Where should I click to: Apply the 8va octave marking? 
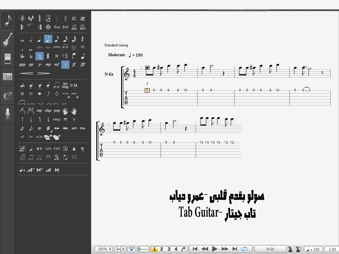[x=57, y=27]
